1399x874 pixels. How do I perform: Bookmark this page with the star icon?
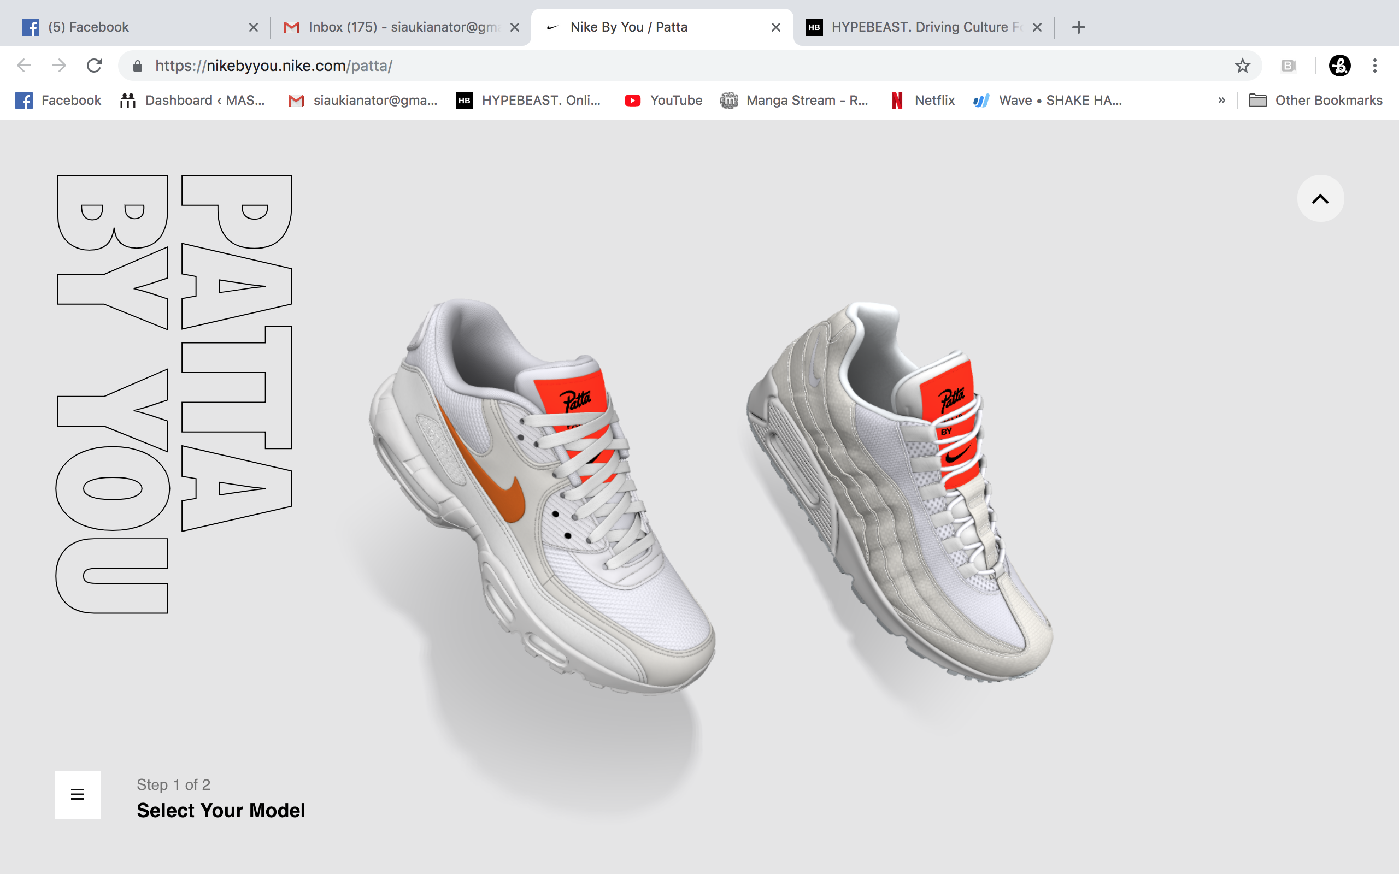coord(1242,66)
